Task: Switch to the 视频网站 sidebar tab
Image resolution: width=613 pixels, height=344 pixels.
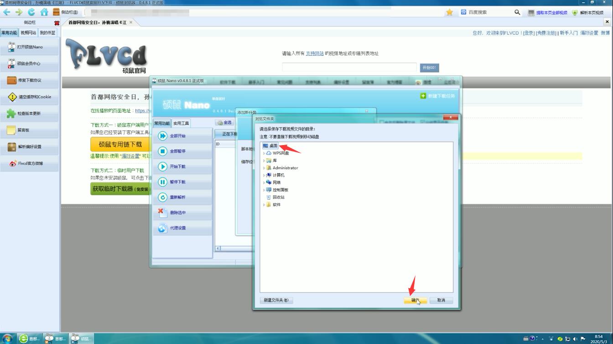Action: (28, 33)
